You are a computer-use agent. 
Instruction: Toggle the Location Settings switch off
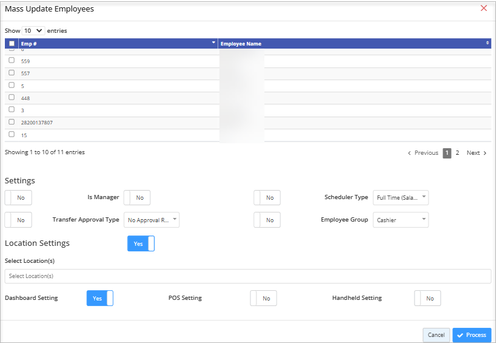click(x=141, y=243)
